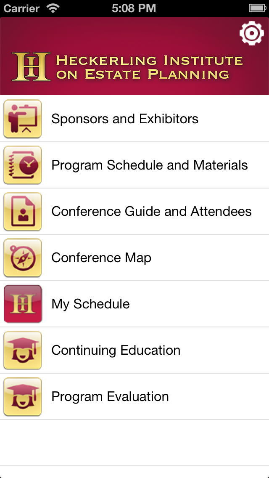This screenshot has width=269, height=478.
Task: Go to Conference Map
Action: 134,258
